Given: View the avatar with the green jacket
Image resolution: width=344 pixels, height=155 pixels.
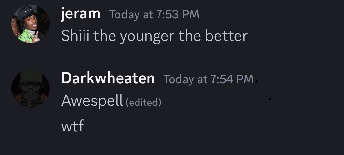Looking at the screenshot, I should pos(30,24).
